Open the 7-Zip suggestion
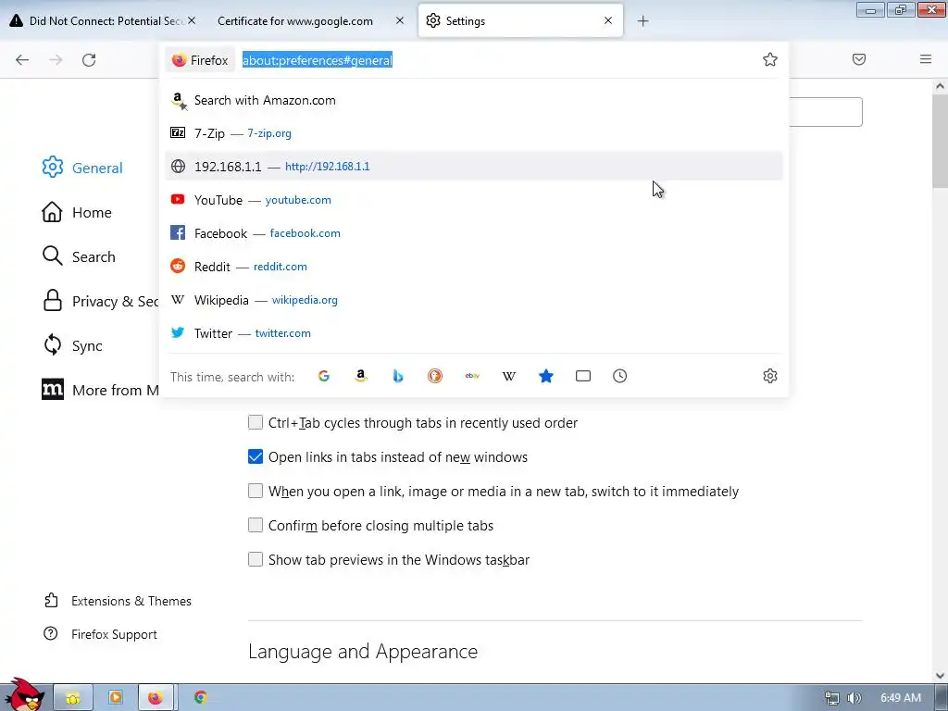 474,133
